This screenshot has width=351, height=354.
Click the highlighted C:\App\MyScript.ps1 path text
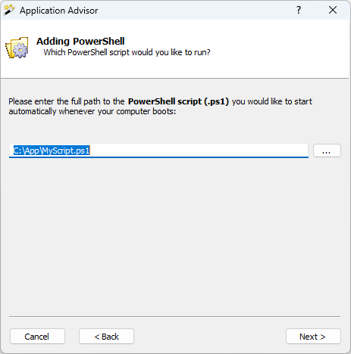click(x=52, y=151)
